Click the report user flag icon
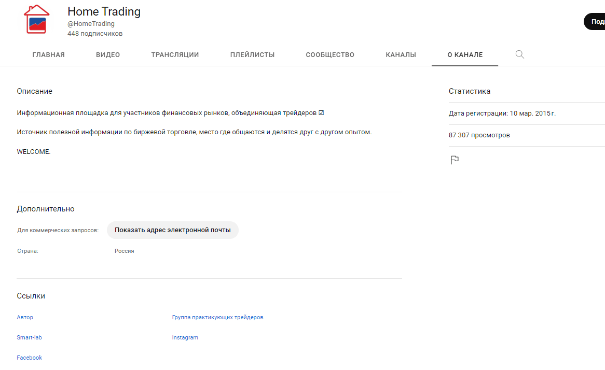605x370 pixels. [x=455, y=160]
